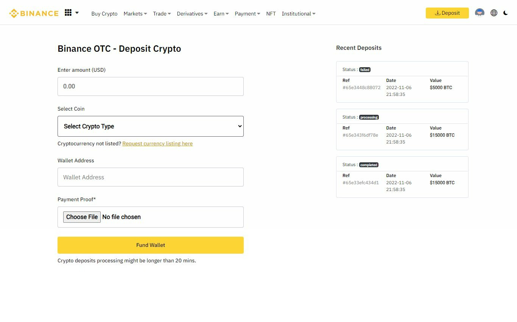The image size is (517, 322).
Task: Open the Earn menu
Action: pos(221,14)
